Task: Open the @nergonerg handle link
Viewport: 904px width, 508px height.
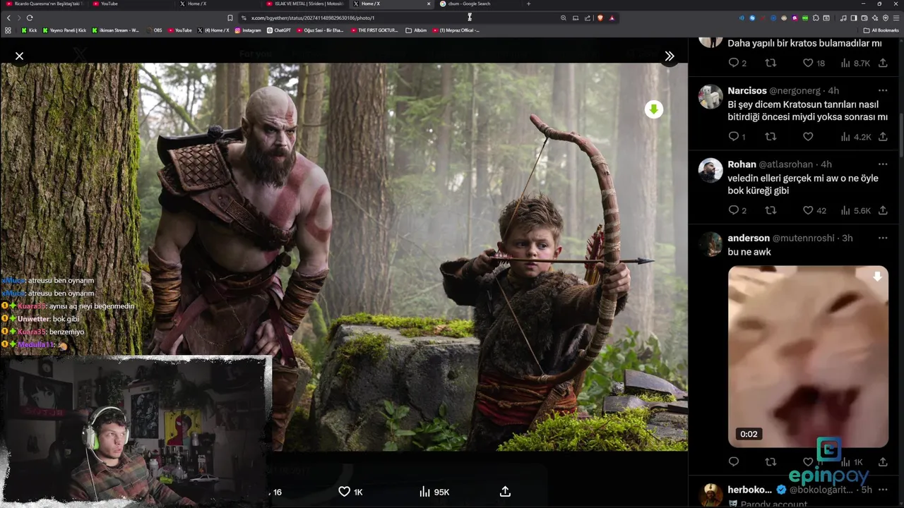Action: click(x=795, y=90)
